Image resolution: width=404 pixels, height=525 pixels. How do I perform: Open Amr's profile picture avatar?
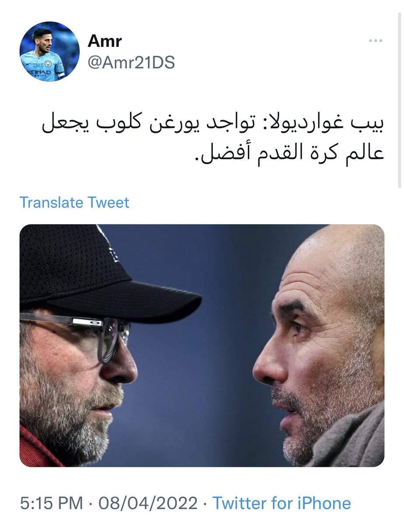[49, 52]
